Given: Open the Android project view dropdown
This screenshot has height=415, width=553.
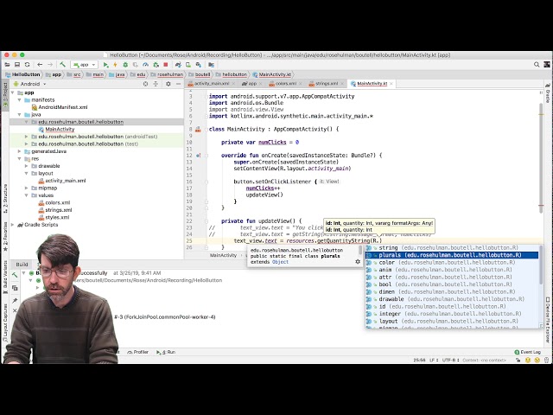Looking at the screenshot, I should click(29, 84).
